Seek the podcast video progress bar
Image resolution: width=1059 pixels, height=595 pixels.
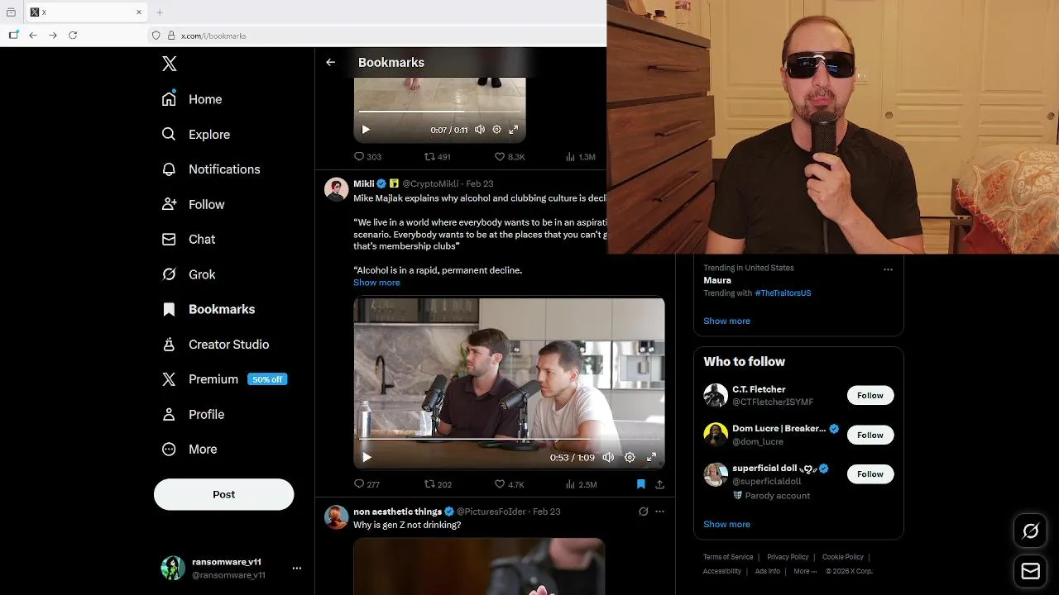click(509, 439)
